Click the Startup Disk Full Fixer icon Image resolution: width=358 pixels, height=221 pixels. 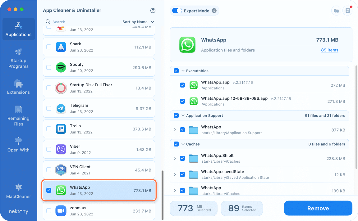61,88
